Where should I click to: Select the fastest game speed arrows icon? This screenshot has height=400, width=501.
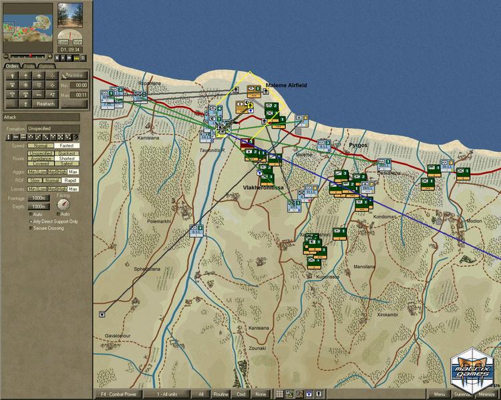point(78,58)
